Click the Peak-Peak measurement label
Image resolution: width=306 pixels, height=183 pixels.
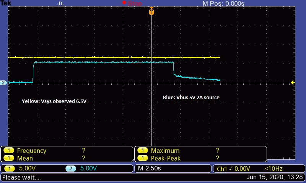(x=166, y=158)
